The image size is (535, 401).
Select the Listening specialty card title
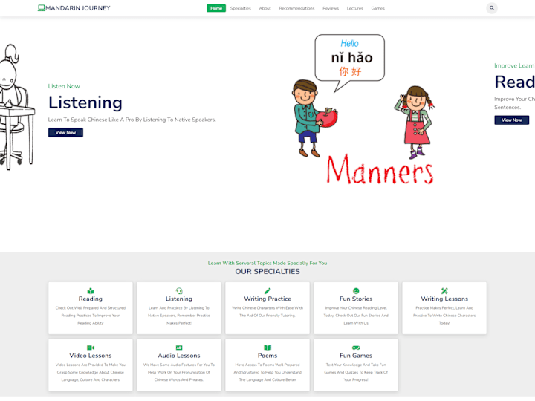pyautogui.click(x=179, y=299)
